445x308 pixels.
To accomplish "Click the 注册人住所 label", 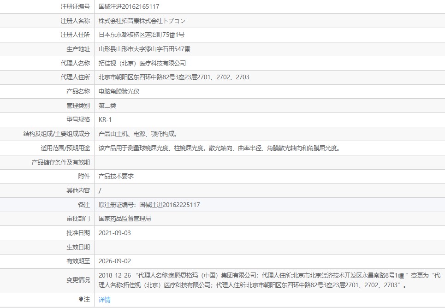I will click(75, 35).
